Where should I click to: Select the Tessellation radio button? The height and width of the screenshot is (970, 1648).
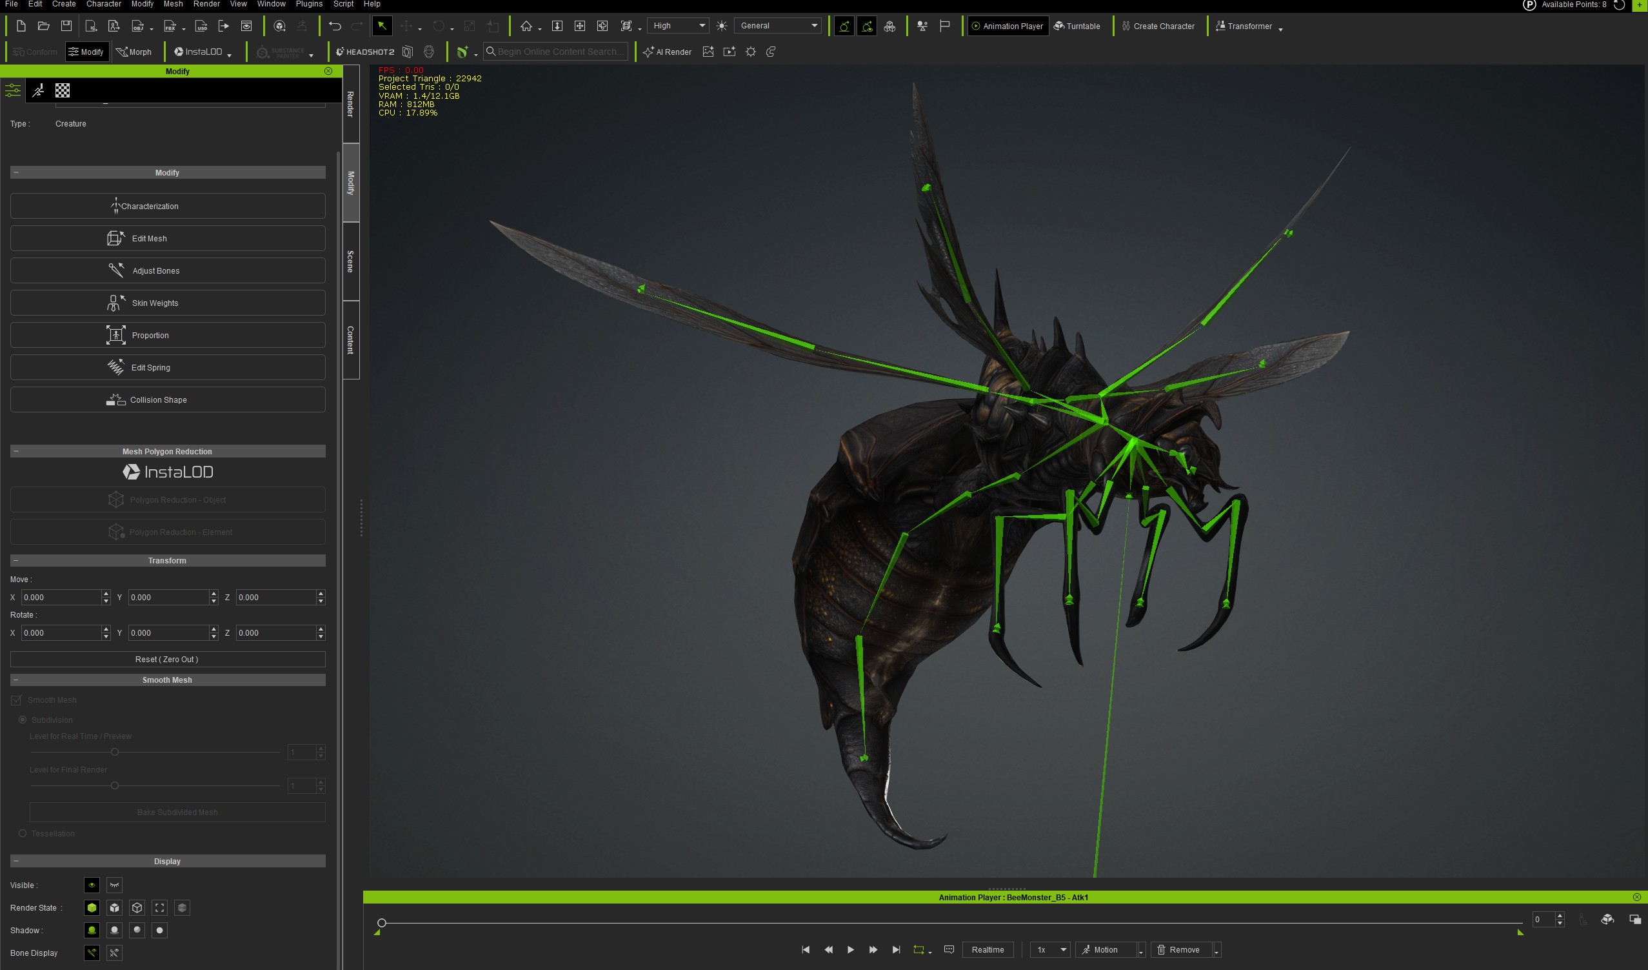[x=23, y=833]
